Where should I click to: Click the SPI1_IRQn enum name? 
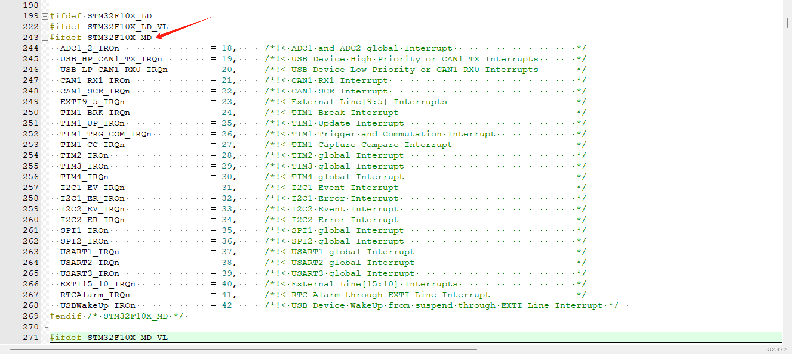click(x=84, y=230)
